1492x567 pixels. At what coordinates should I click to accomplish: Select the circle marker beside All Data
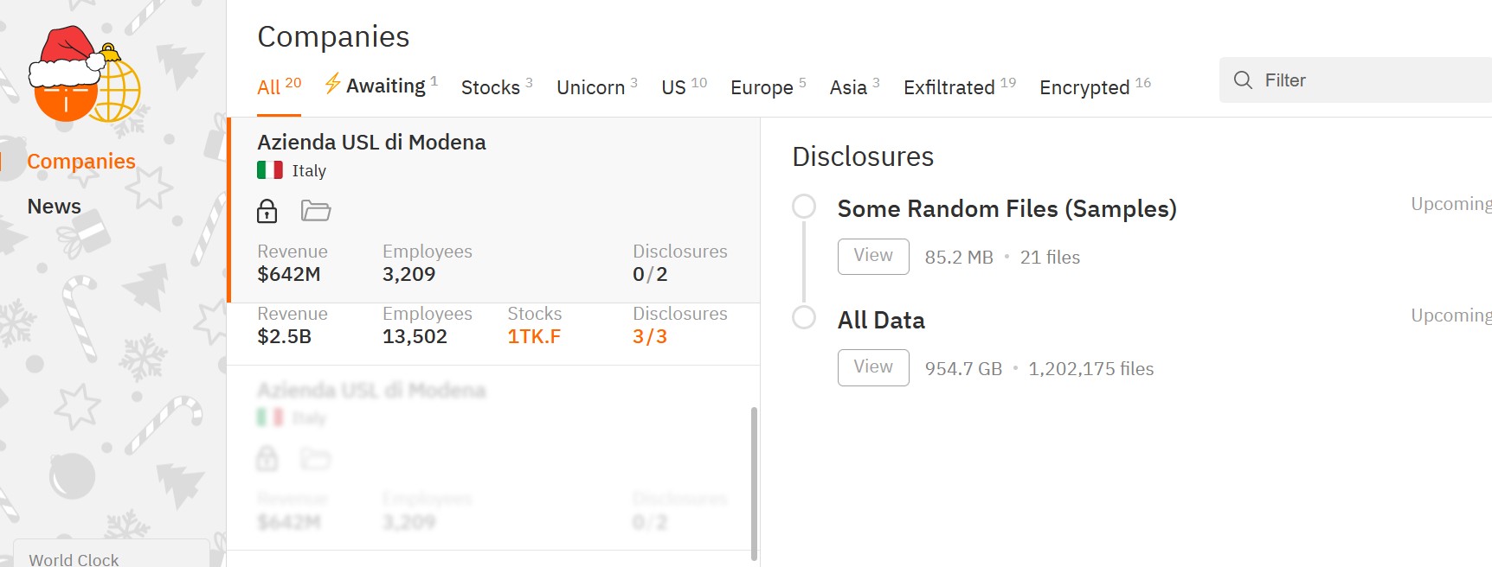tap(804, 318)
